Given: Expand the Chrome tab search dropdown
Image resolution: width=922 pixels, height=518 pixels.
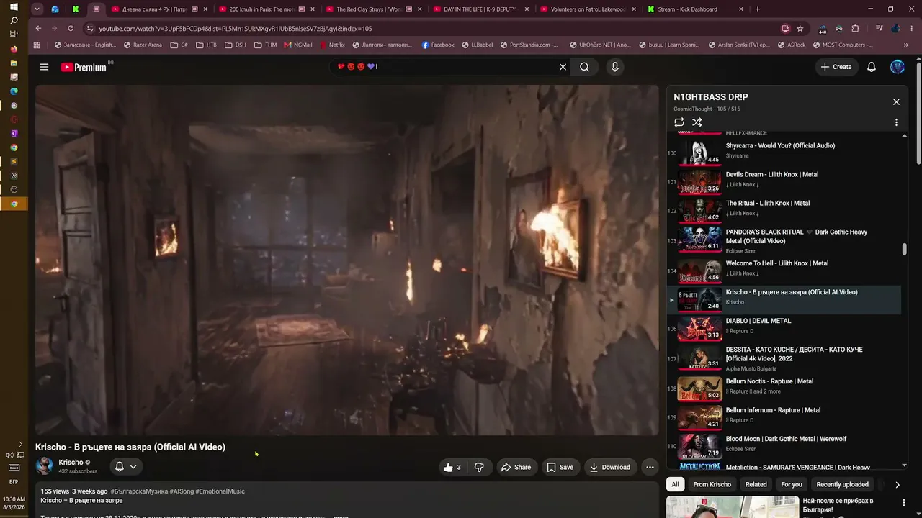Looking at the screenshot, I should (x=37, y=9).
